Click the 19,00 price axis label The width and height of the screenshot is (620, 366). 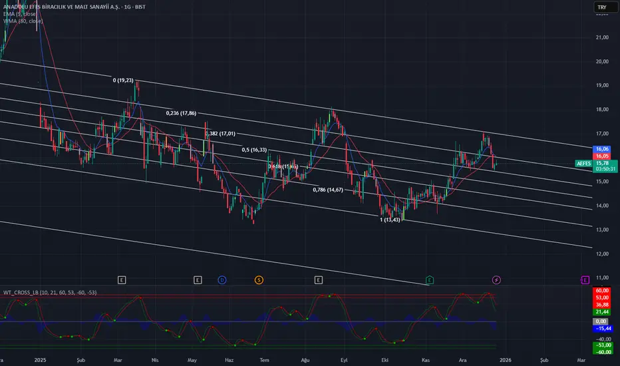pyautogui.click(x=602, y=85)
